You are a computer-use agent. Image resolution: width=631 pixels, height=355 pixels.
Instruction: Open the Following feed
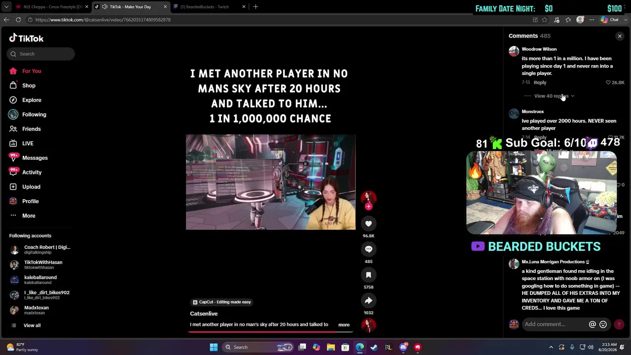pos(34,114)
